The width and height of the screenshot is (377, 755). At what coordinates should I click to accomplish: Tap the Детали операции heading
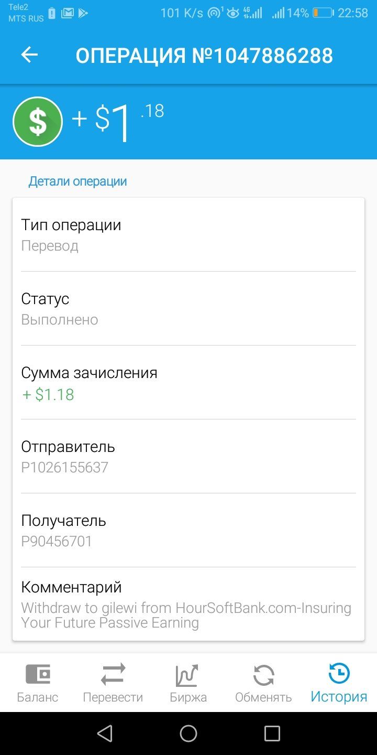pos(77,181)
